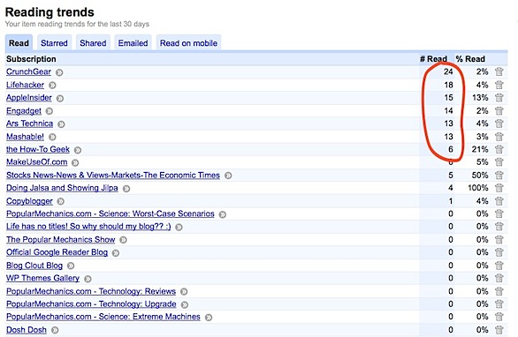Open The Popular Mechanics Show link
This screenshot has width=518, height=337.
[x=61, y=240]
